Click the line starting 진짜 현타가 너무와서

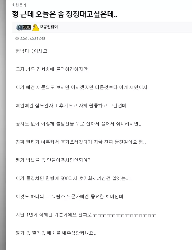pos(81,142)
